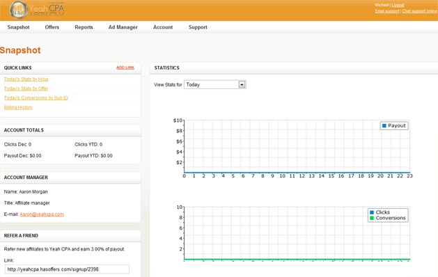Viewport: 438px width, 277px height.
Task: Click the Refer A Friend header
Action: click(70, 236)
